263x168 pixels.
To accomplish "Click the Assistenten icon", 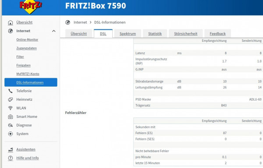I will click(11, 150).
